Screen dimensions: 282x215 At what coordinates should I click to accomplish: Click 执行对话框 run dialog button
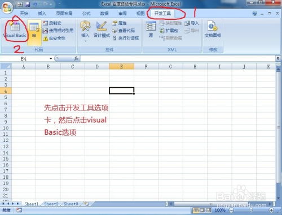(x=126, y=38)
